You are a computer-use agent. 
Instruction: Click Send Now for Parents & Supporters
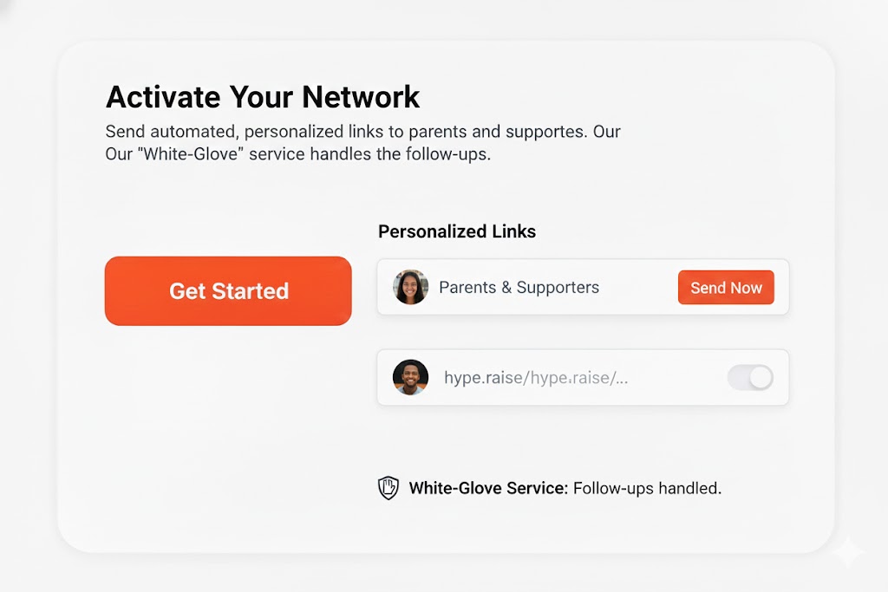[726, 287]
